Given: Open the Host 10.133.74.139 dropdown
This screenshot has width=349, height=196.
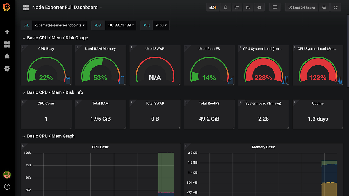Looking at the screenshot, I should (121, 25).
